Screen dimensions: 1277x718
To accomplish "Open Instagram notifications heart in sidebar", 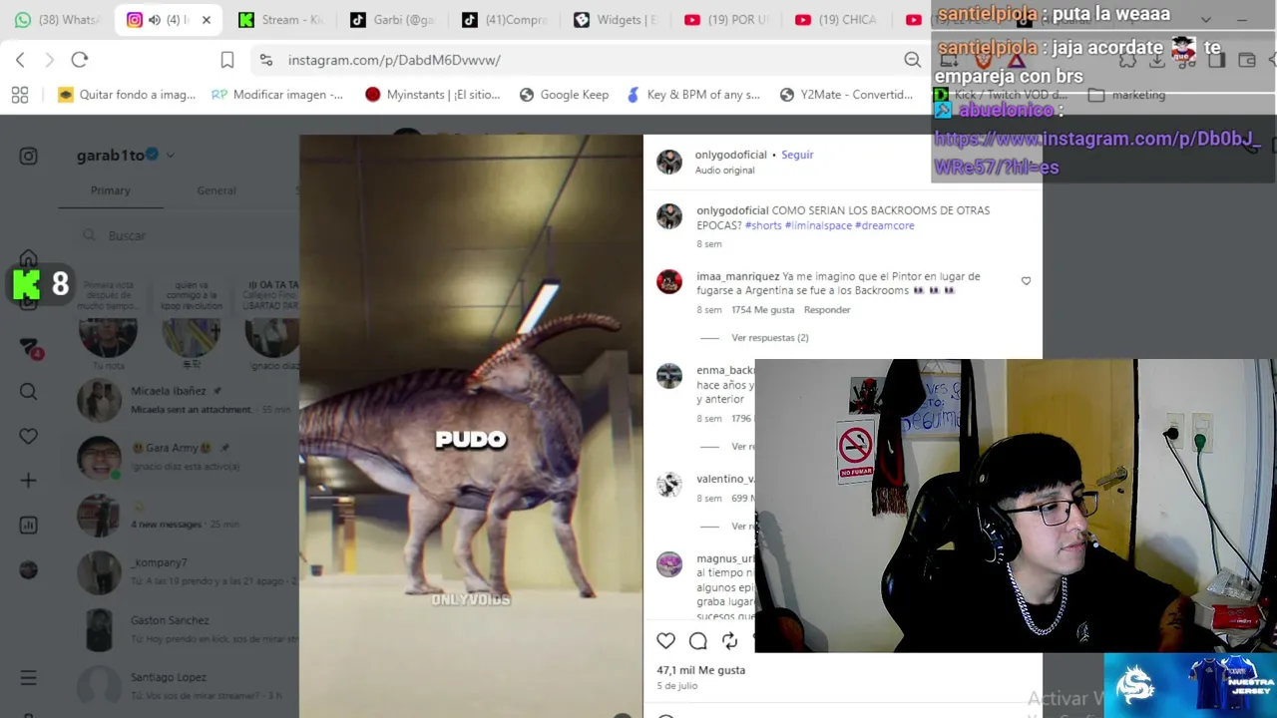I will 28,436.
